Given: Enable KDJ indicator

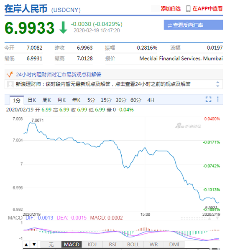Looking at the screenshot, I should click(92, 245).
